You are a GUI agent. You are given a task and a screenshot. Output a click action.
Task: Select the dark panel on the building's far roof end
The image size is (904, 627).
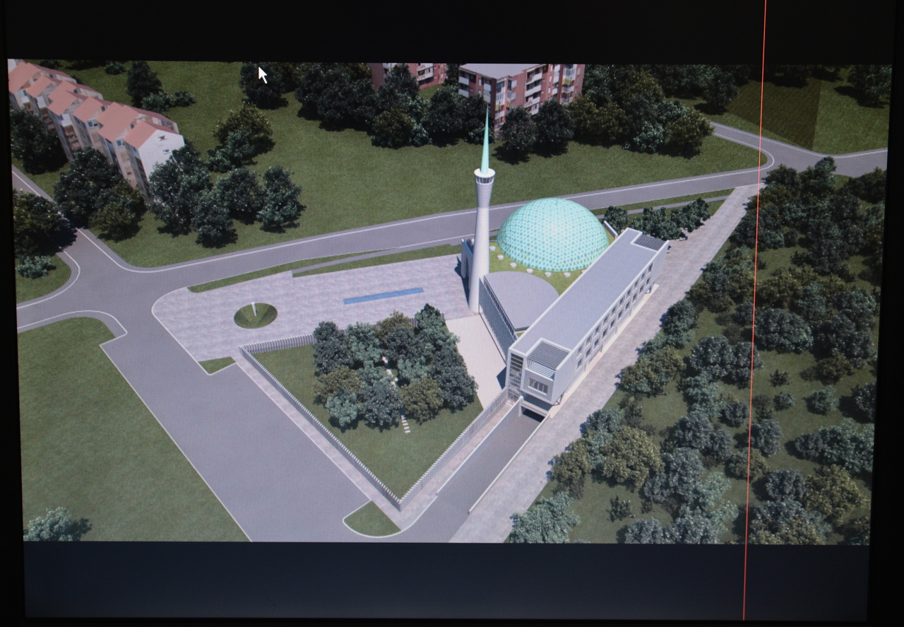click(x=650, y=242)
